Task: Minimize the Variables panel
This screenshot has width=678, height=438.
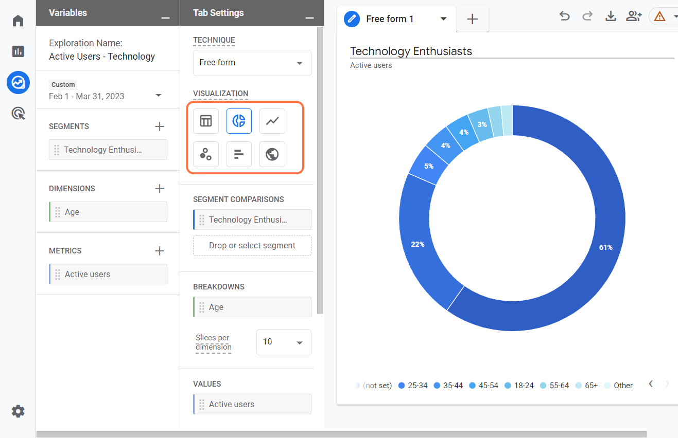Action: (x=165, y=17)
